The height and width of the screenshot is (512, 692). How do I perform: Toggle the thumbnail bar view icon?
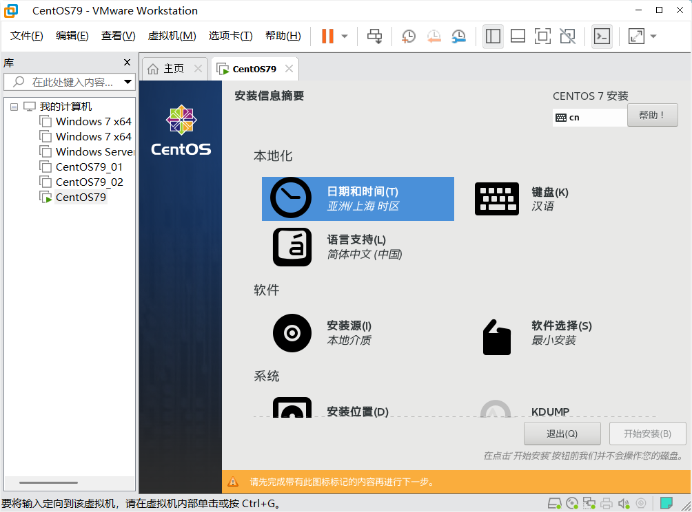pyautogui.click(x=518, y=36)
